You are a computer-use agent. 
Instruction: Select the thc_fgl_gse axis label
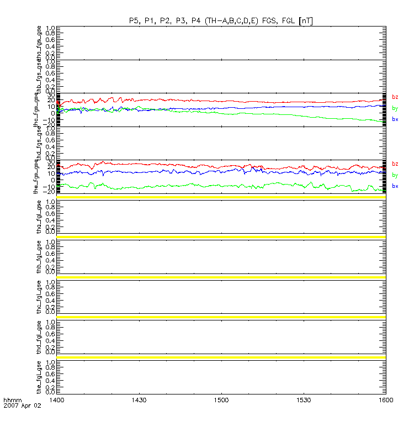pos(39,297)
